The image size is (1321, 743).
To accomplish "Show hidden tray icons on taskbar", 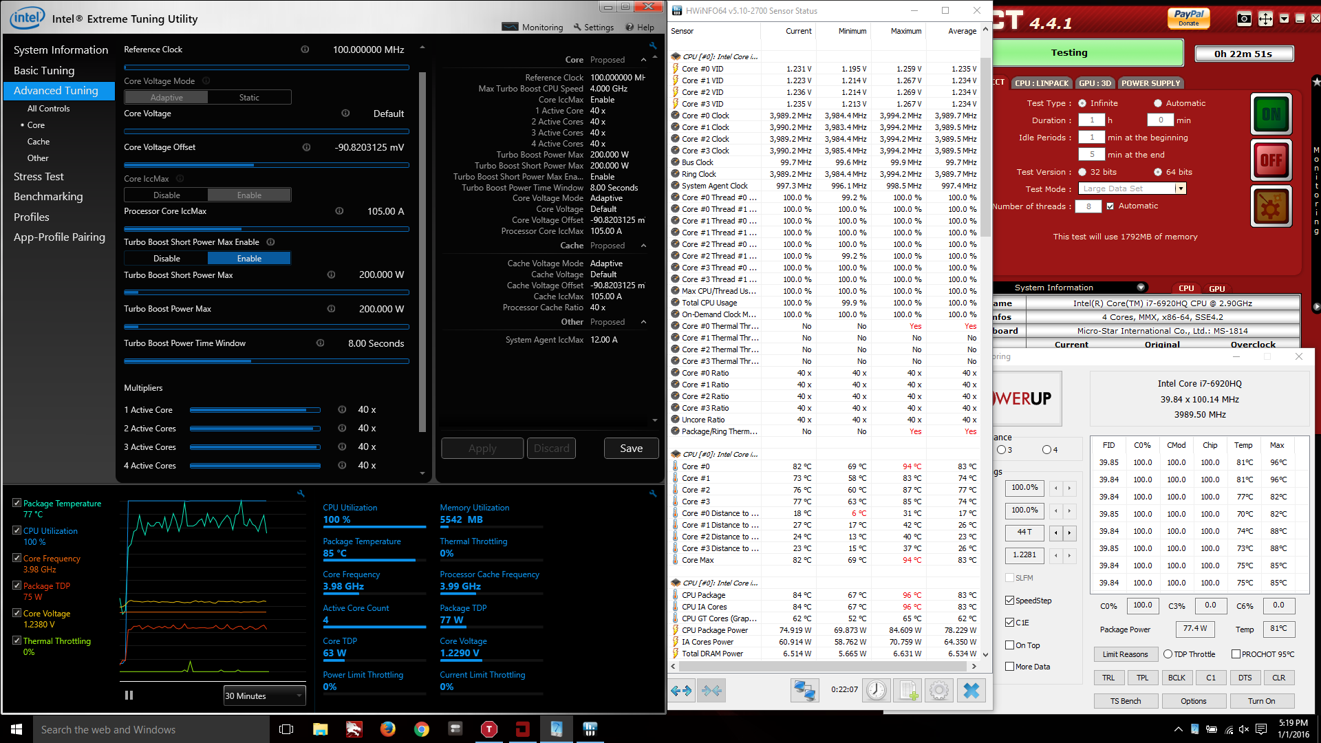I will 1178,729.
